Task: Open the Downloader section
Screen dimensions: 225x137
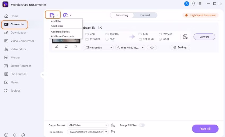Action: [15, 33]
